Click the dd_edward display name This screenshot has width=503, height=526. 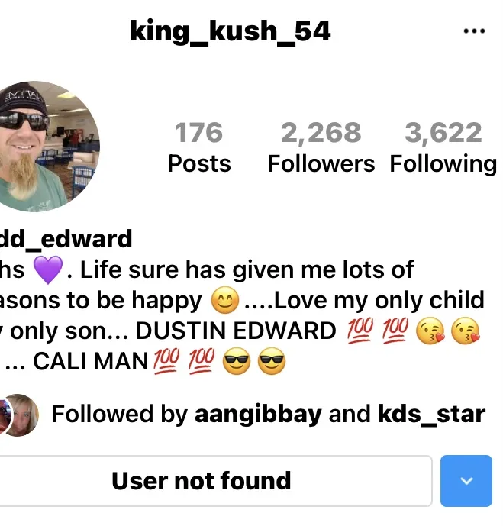(66, 239)
